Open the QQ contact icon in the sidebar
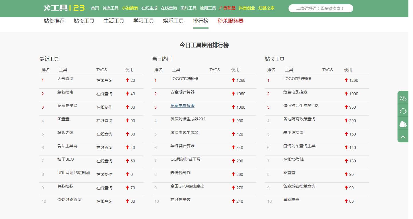The height and width of the screenshot is (219, 413). tap(403, 124)
